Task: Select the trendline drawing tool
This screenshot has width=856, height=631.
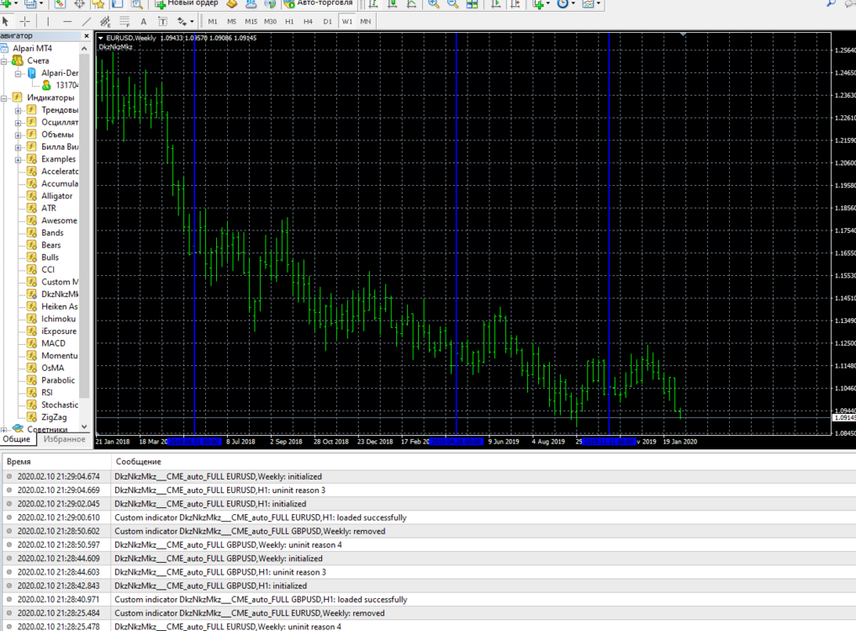Action: 87,21
